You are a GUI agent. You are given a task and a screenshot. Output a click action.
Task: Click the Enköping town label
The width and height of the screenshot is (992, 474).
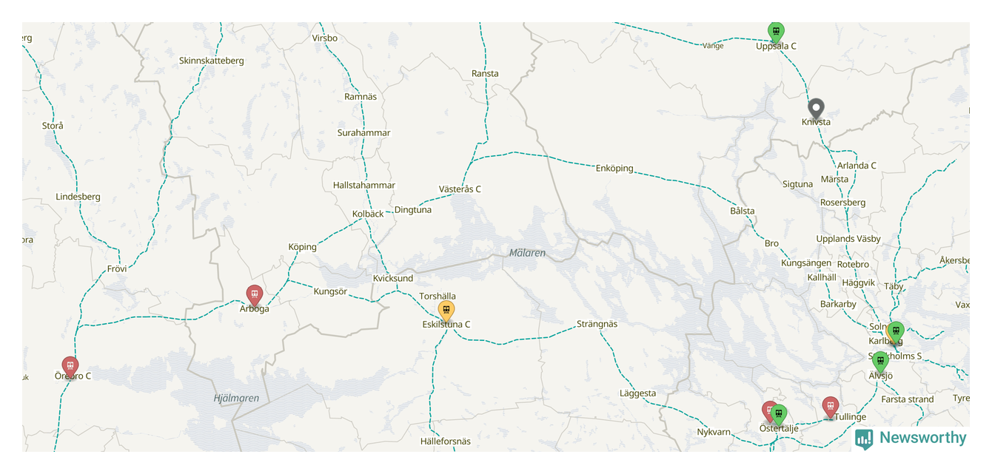[614, 169]
